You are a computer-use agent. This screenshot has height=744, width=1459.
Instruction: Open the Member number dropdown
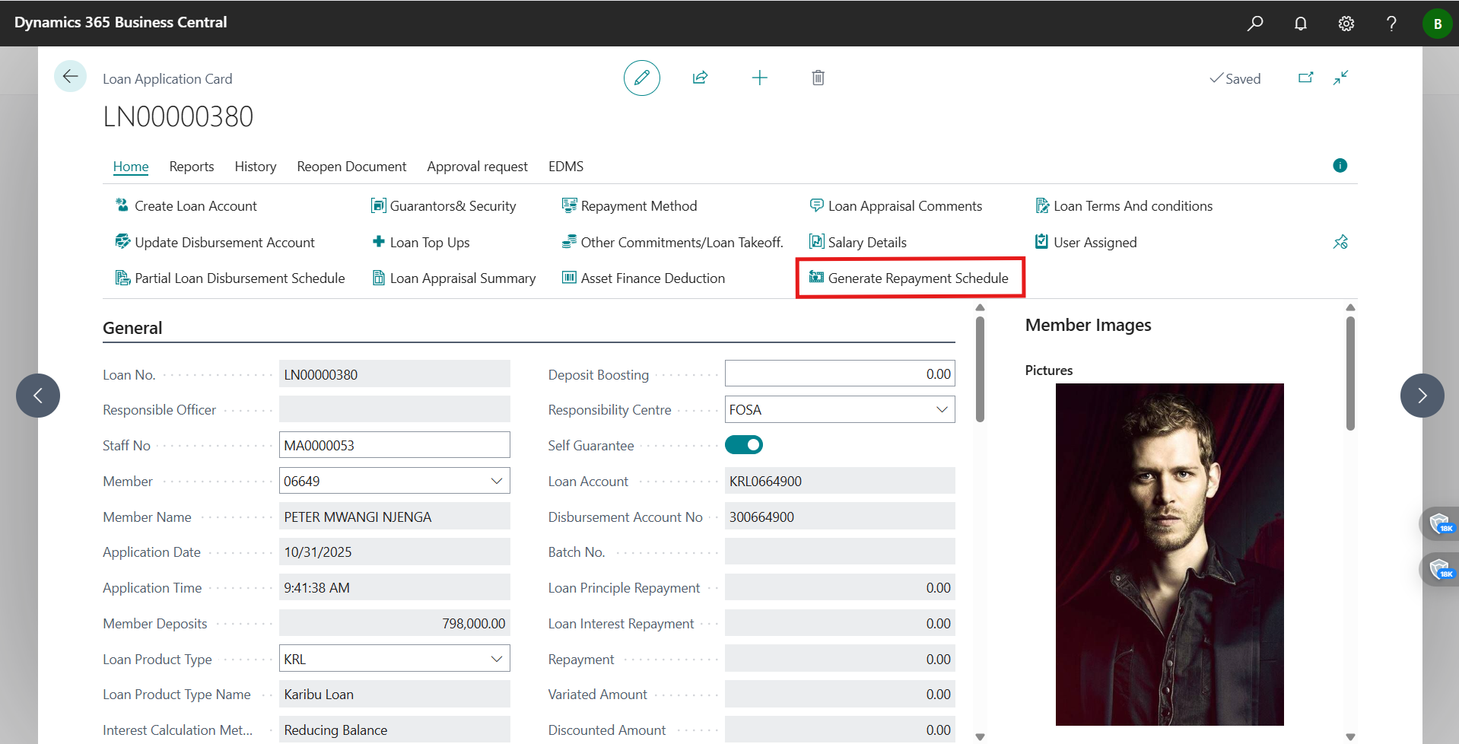click(x=497, y=481)
